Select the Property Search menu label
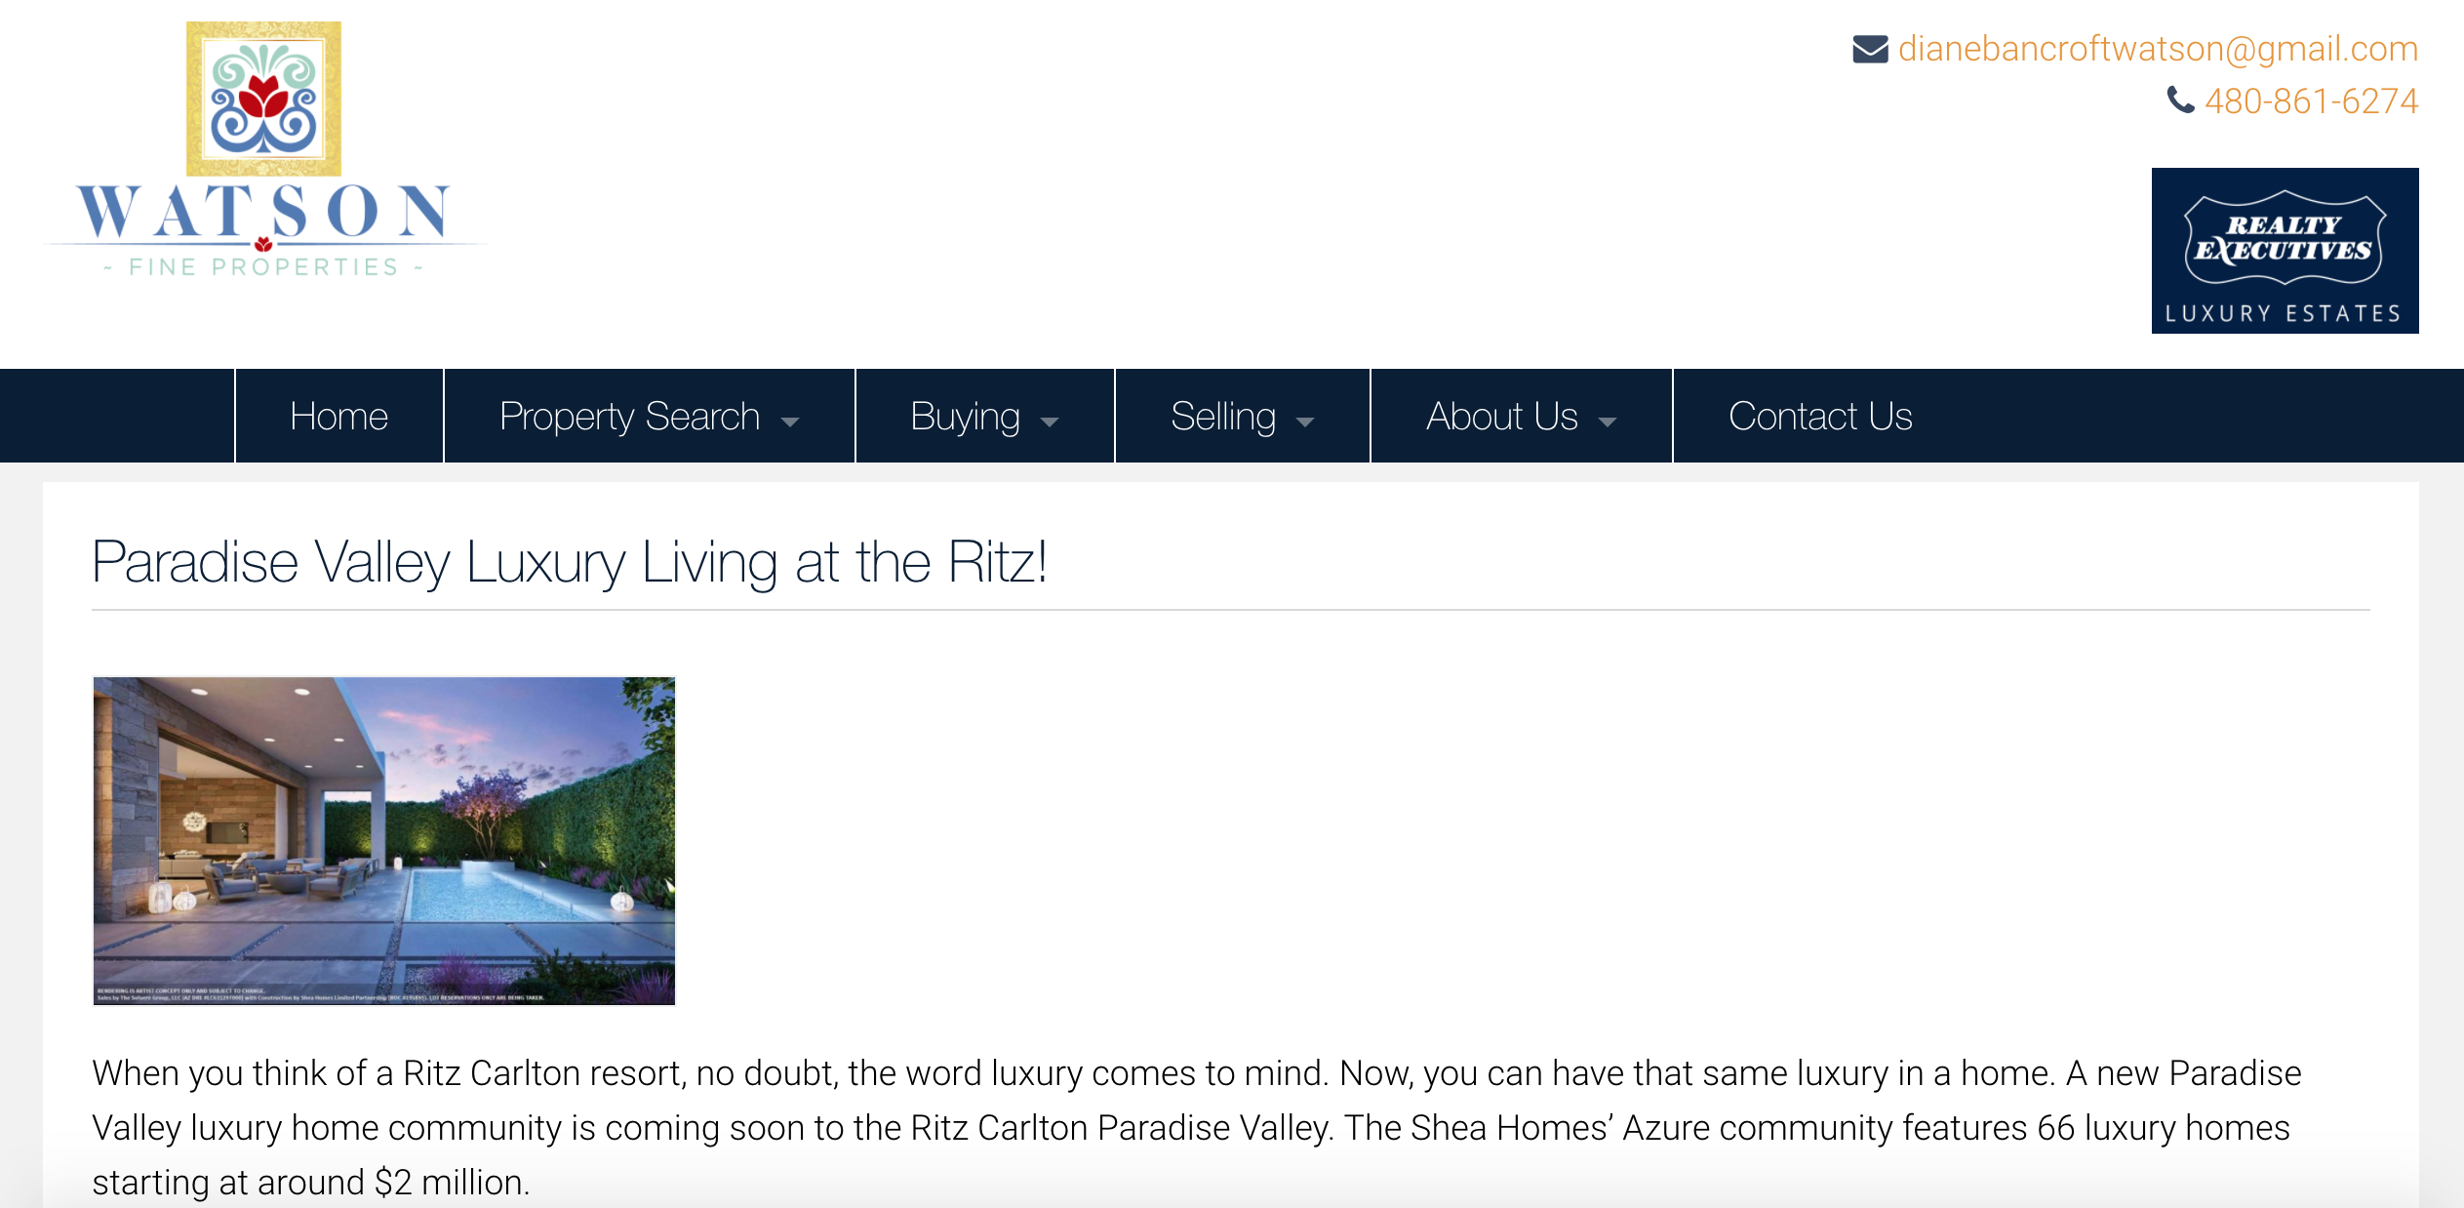 [x=629, y=417]
